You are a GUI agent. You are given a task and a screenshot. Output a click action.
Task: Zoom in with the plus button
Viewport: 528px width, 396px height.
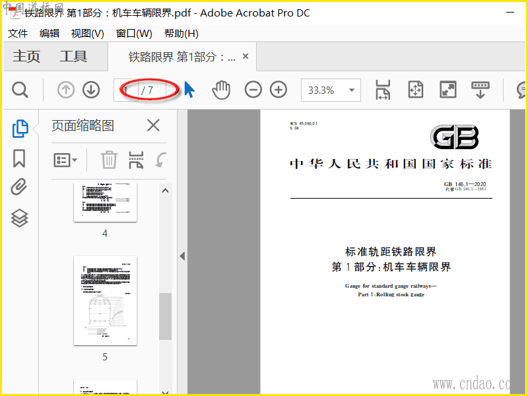279,90
